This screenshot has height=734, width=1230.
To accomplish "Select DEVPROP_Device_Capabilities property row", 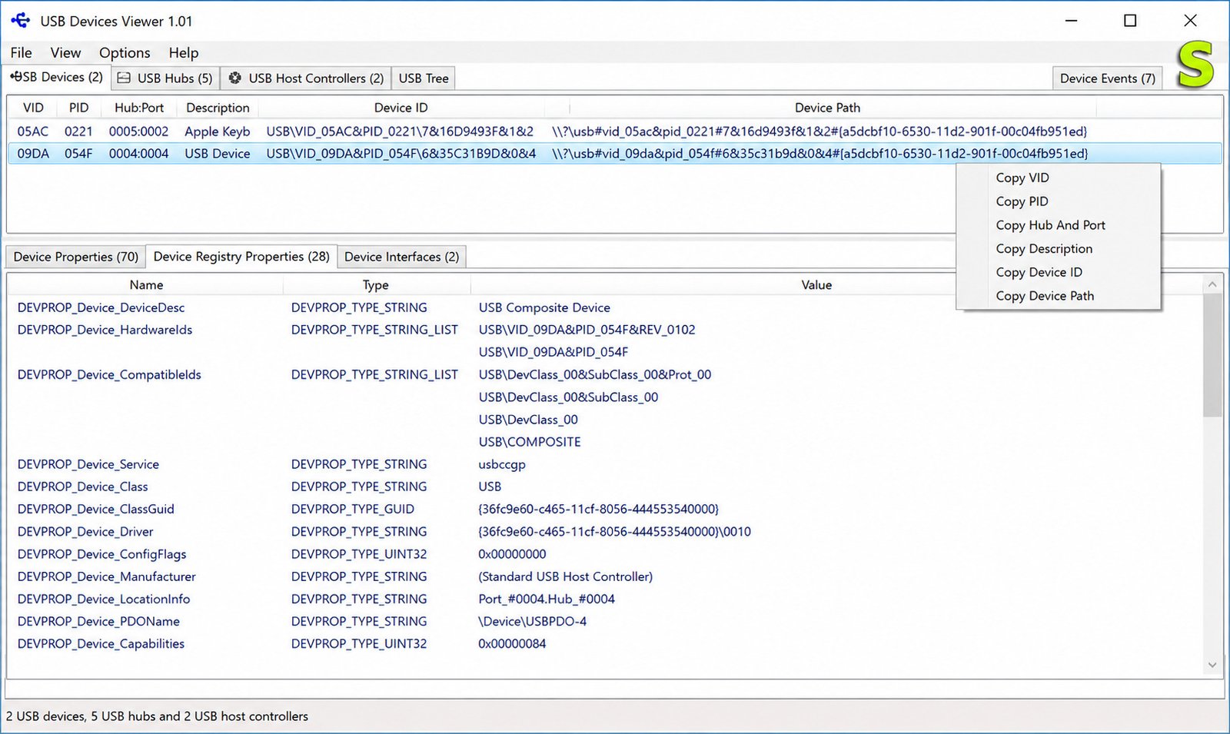I will pos(604,643).
